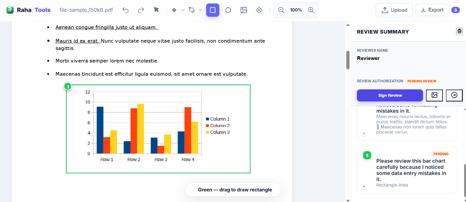
Task: Click the file-sample_150kB.pdf file name
Action: (86, 10)
